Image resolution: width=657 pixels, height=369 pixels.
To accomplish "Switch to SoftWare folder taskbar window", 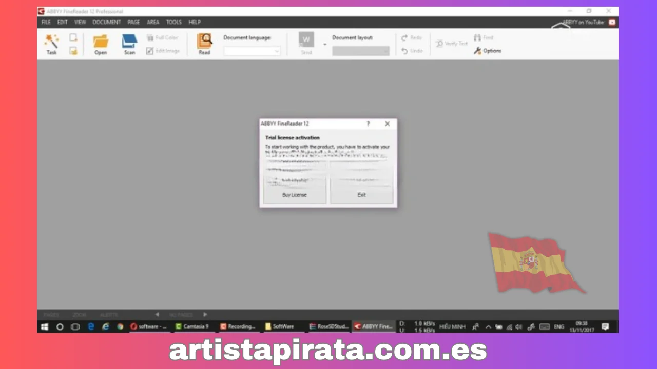I will pos(283,326).
